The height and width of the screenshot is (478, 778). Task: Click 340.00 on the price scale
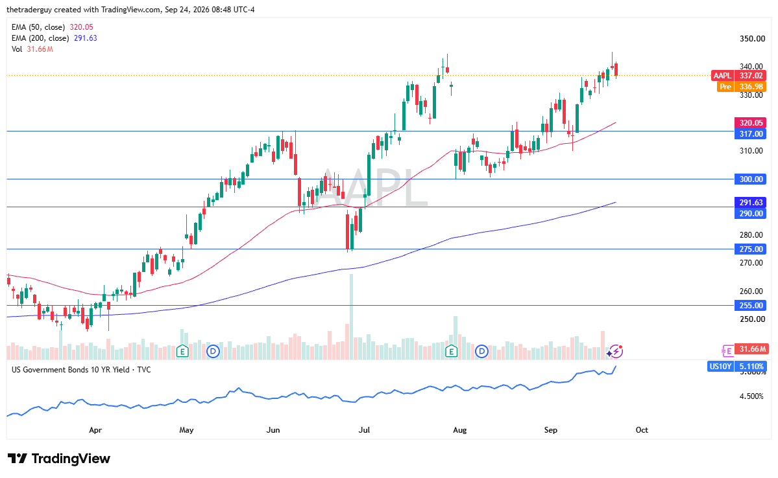[x=751, y=66]
